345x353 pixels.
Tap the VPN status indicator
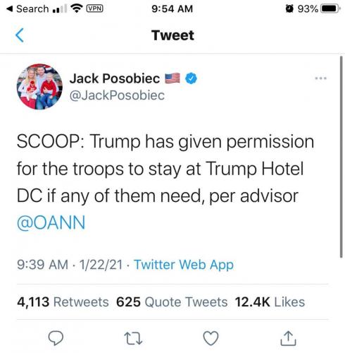coord(95,8)
